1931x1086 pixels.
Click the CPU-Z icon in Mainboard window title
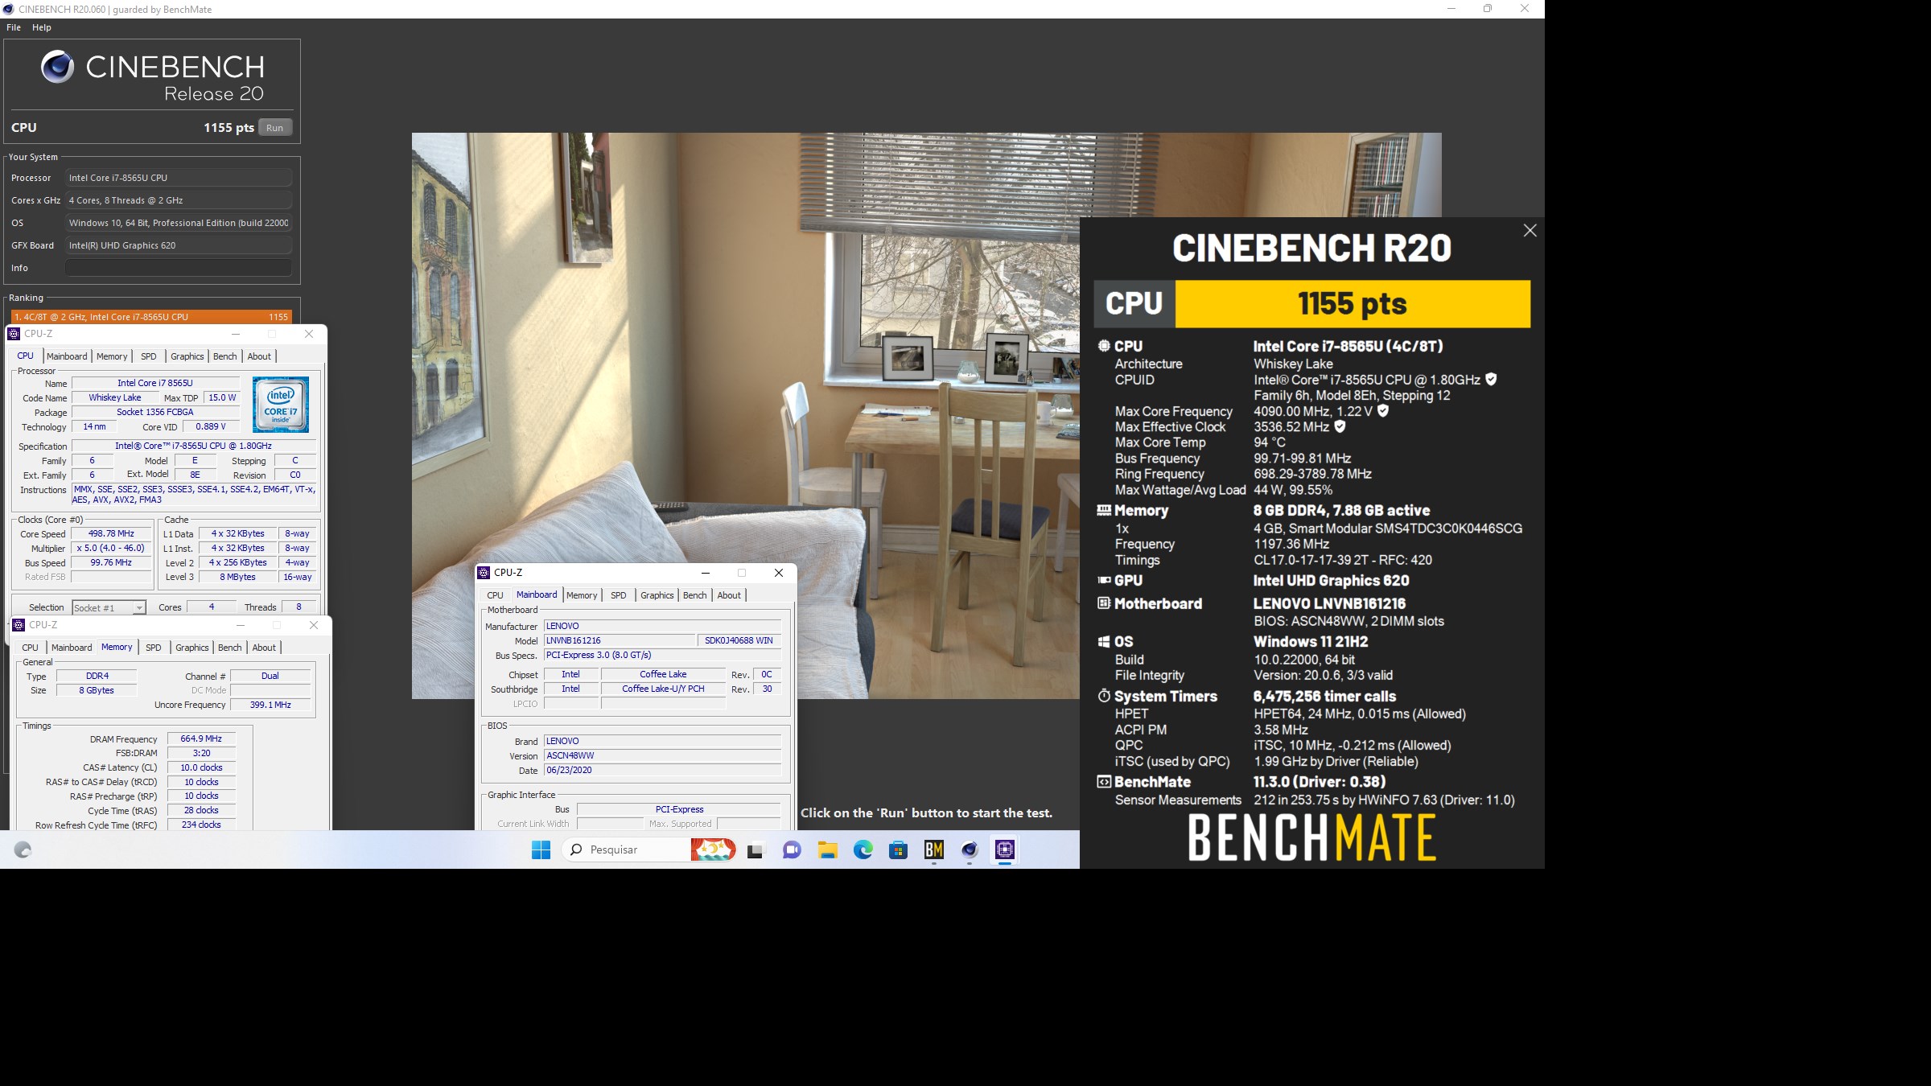coord(484,573)
